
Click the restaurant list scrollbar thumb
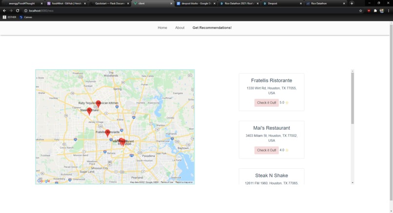(353, 98)
